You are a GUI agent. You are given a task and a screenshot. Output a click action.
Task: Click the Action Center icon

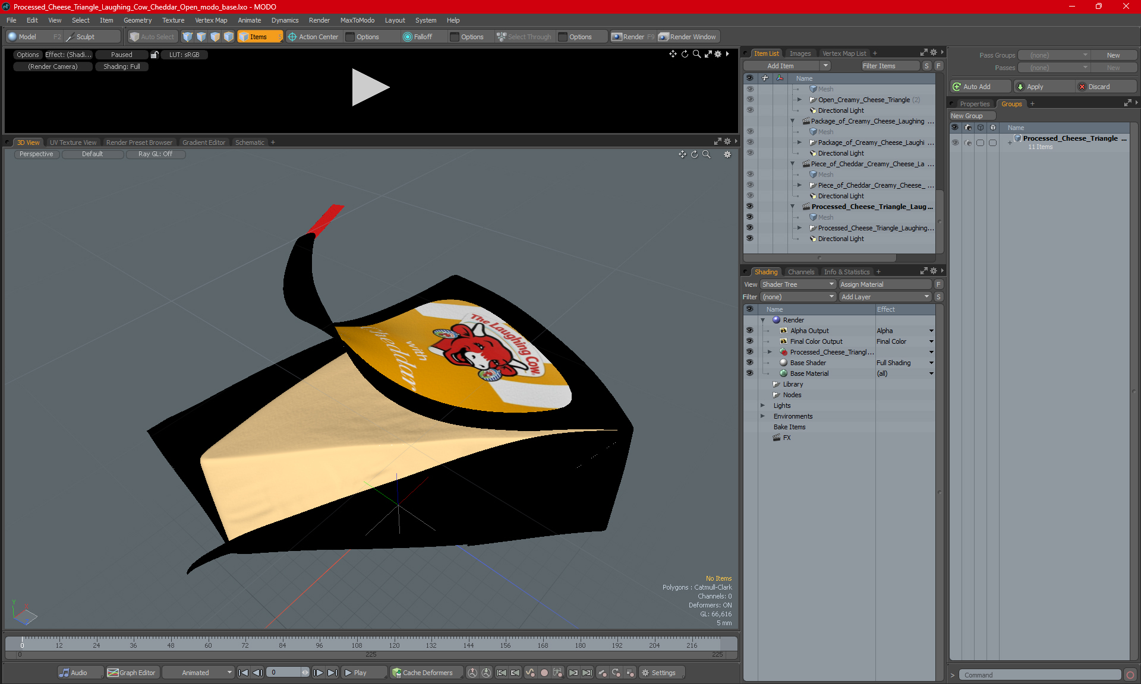coord(292,37)
